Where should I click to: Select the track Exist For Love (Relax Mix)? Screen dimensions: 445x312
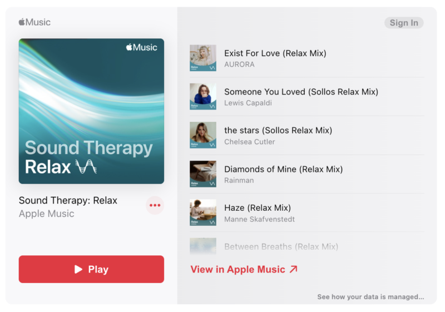click(x=307, y=58)
